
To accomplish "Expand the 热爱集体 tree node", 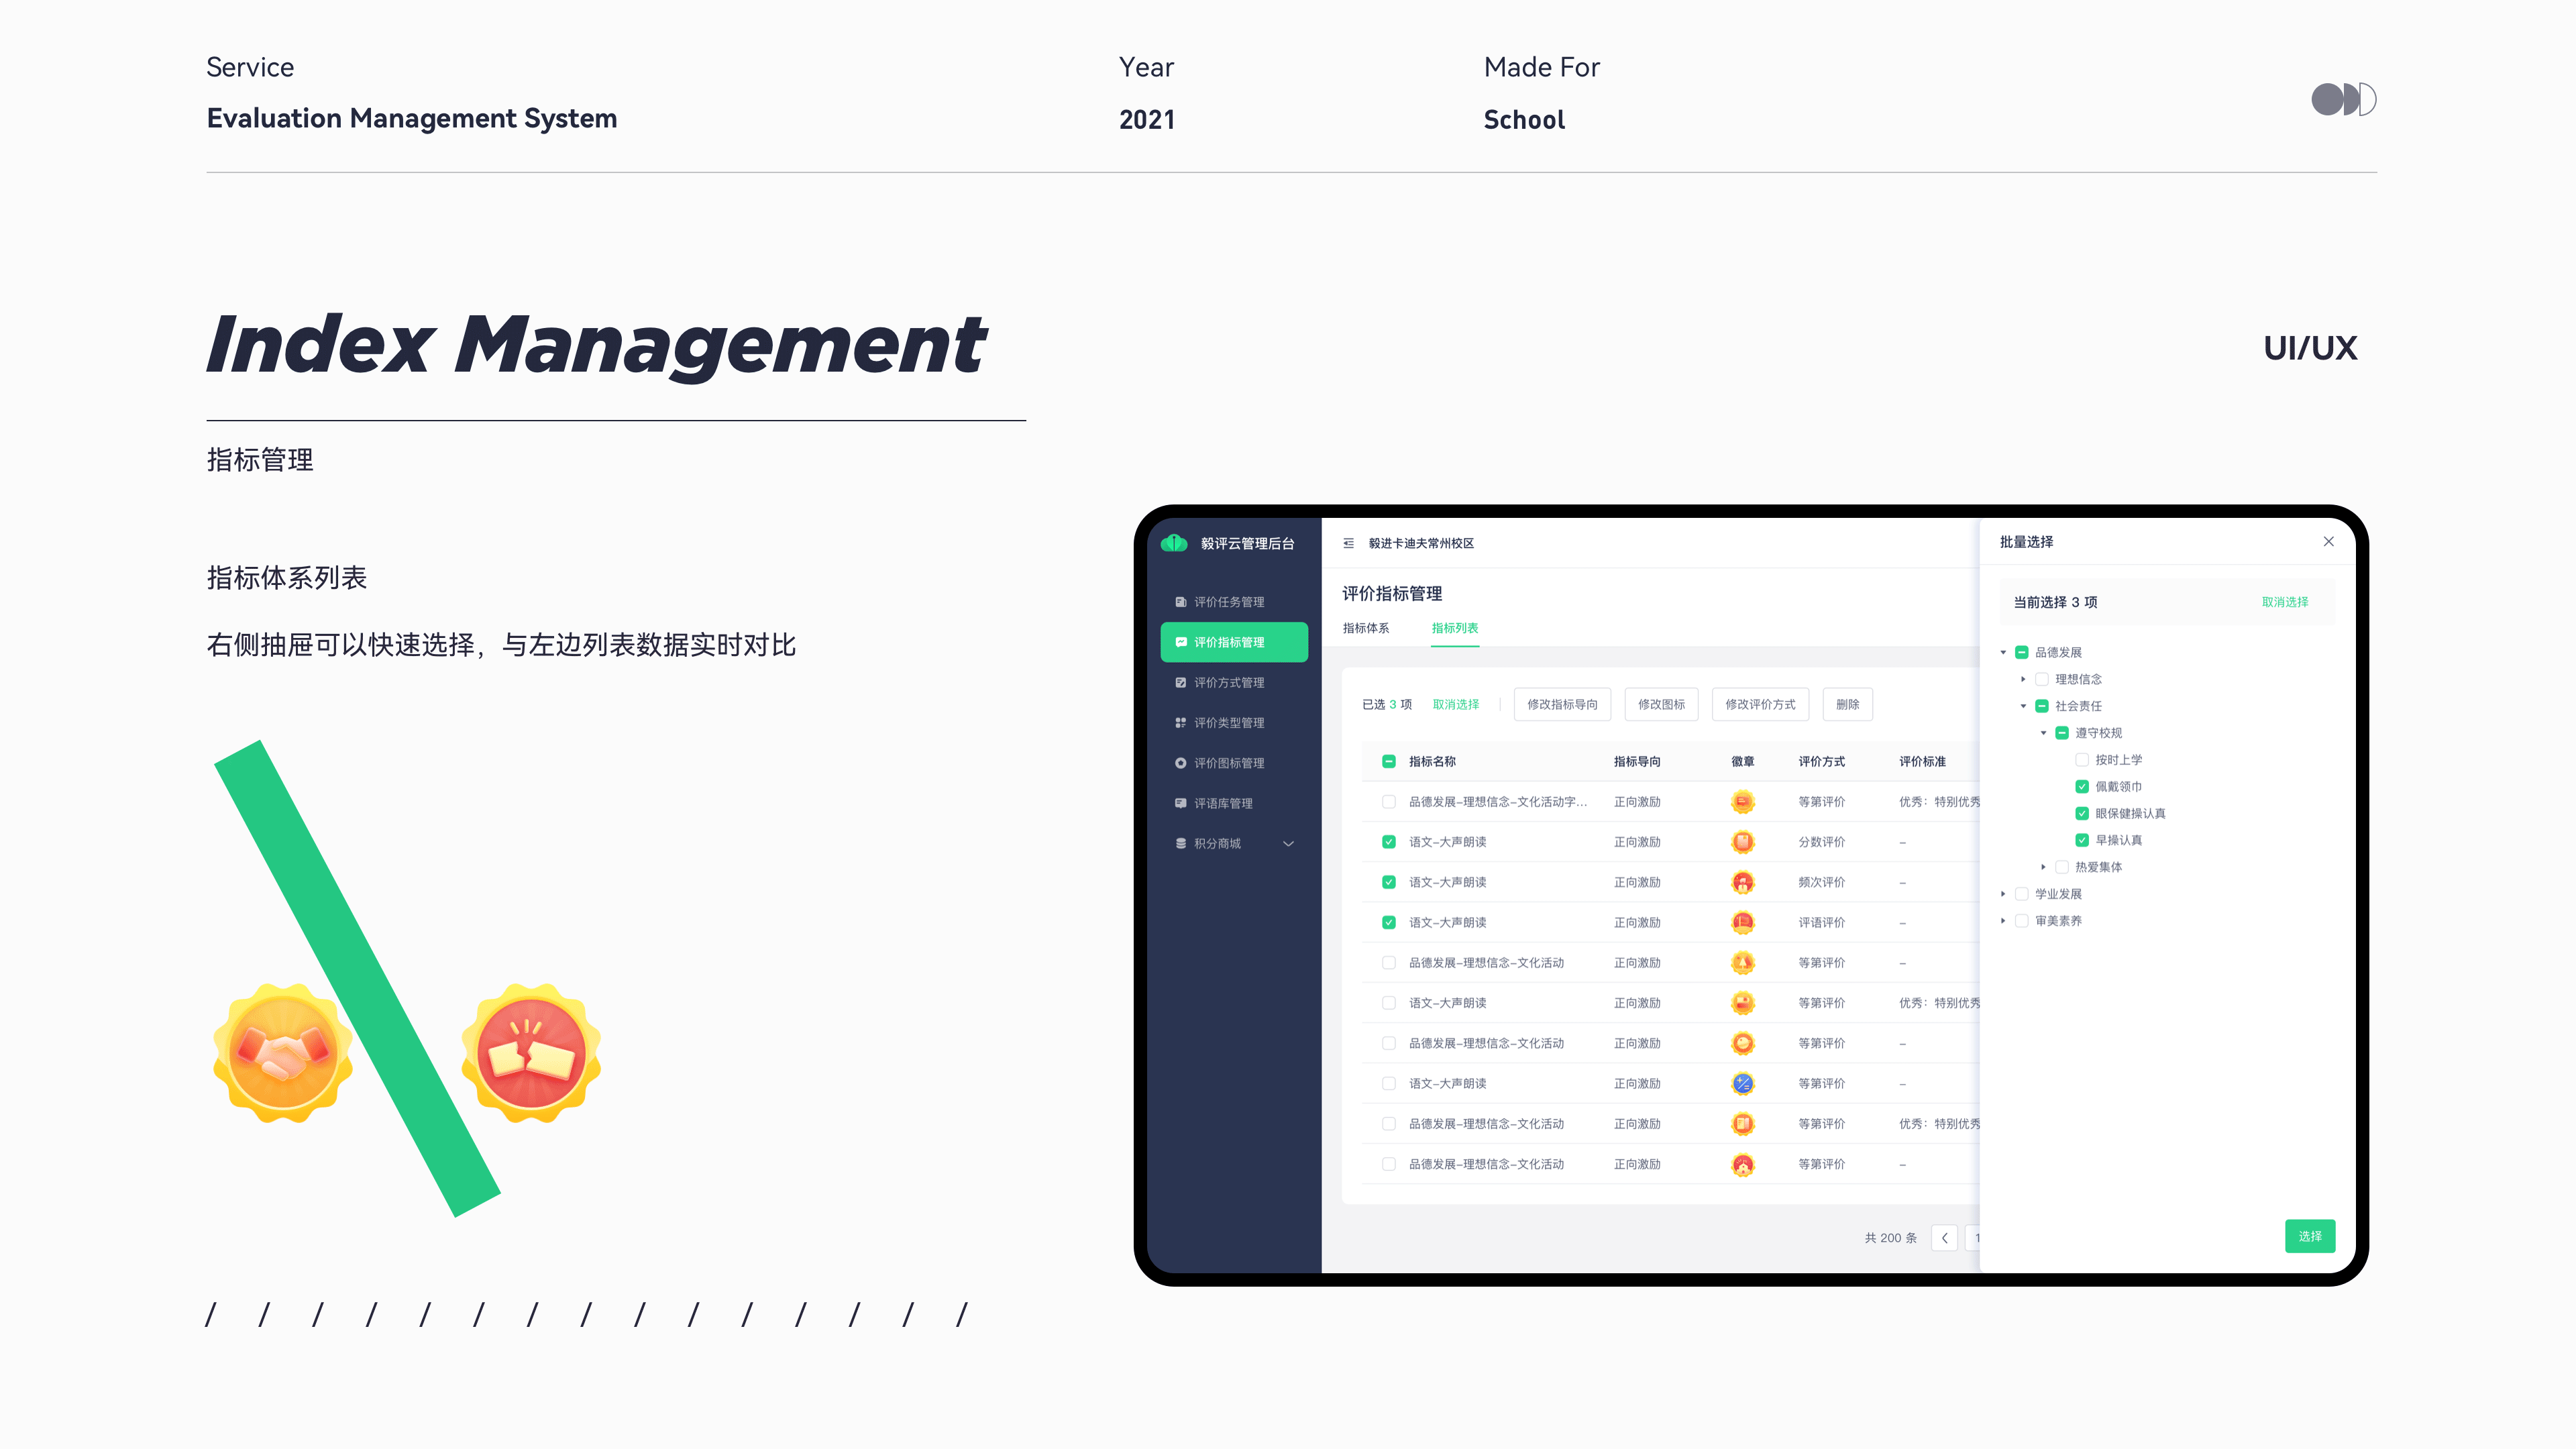I will pyautogui.click(x=2043, y=867).
